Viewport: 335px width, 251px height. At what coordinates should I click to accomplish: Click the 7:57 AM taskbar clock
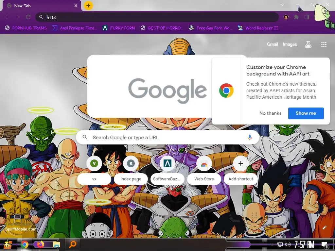[304, 244]
